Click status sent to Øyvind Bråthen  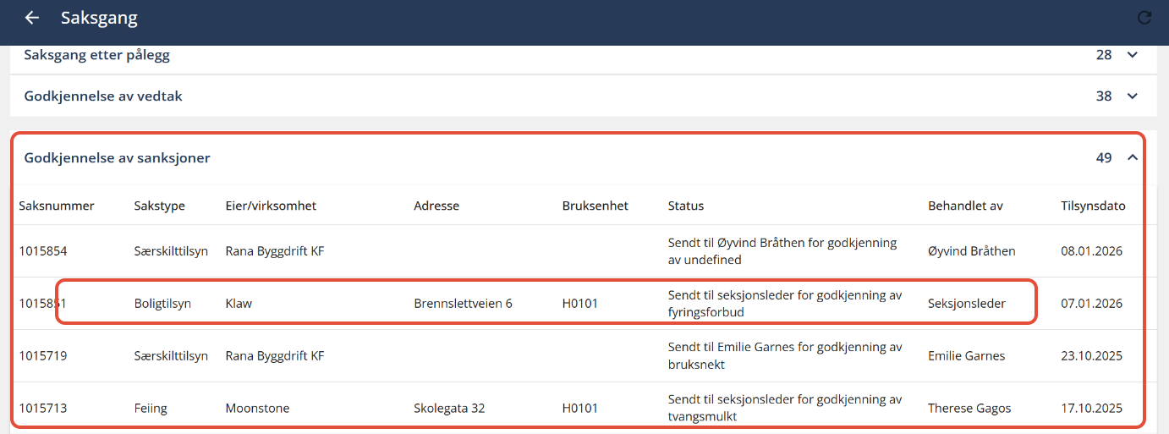(782, 251)
